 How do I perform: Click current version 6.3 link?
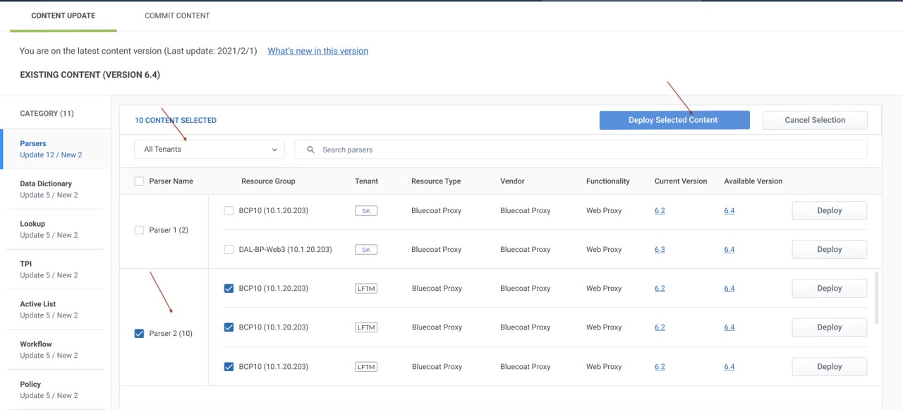pyautogui.click(x=660, y=250)
